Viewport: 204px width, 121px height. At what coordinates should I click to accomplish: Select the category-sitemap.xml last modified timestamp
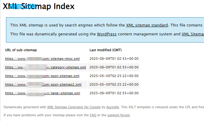tap(114, 67)
